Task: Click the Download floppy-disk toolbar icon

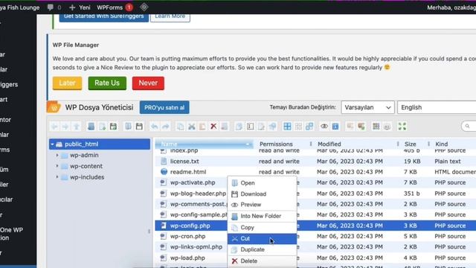Action: coord(139,127)
